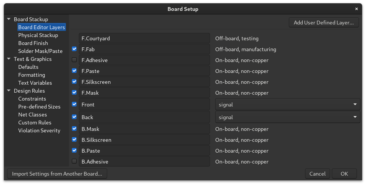Open the Solder Mask/Paste settings page

pos(40,51)
